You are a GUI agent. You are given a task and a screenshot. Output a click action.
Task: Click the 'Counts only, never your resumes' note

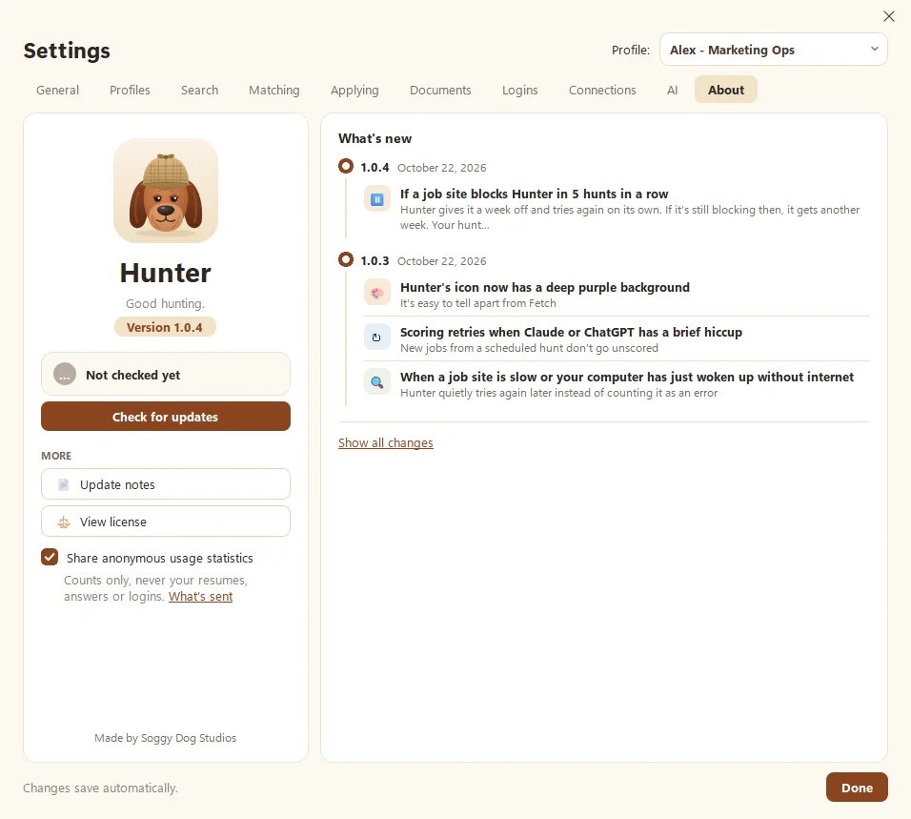click(x=155, y=588)
